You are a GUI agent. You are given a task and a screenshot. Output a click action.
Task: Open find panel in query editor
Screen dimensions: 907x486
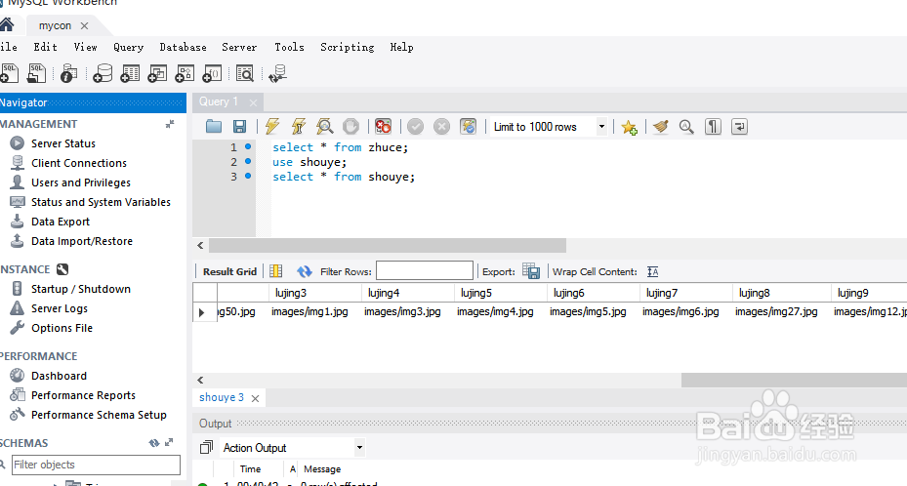point(686,127)
